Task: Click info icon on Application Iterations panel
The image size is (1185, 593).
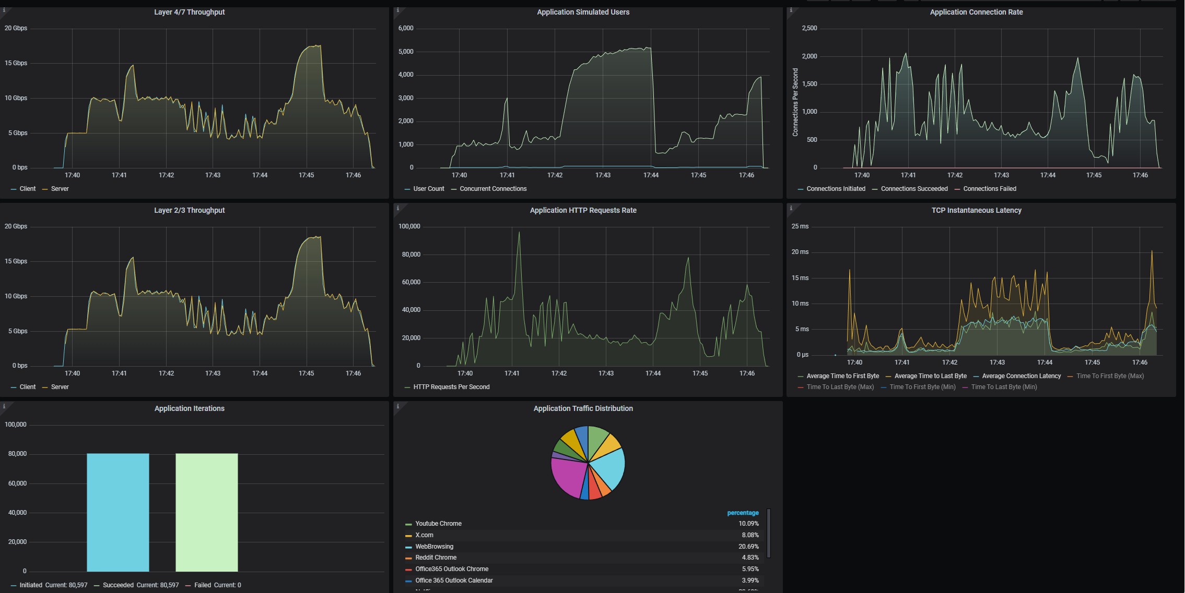Action: point(4,406)
